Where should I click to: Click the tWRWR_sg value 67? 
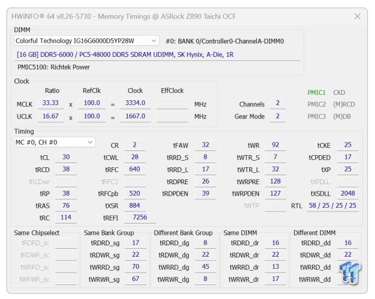(135, 279)
